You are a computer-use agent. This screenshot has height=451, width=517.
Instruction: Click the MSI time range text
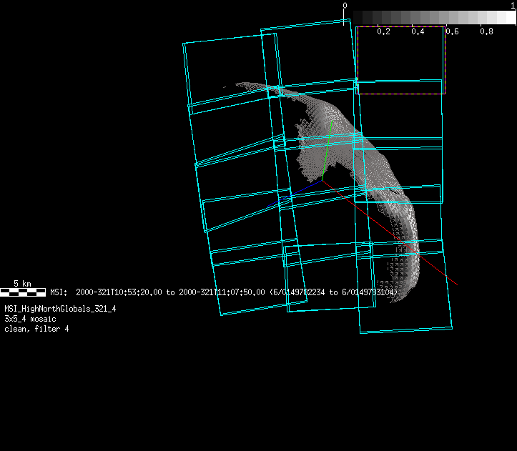coord(222,292)
